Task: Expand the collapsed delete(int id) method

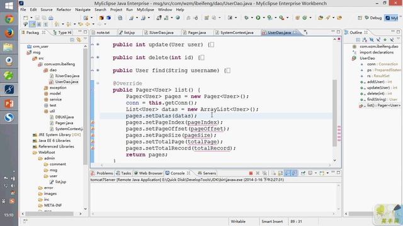Action: point(98,57)
